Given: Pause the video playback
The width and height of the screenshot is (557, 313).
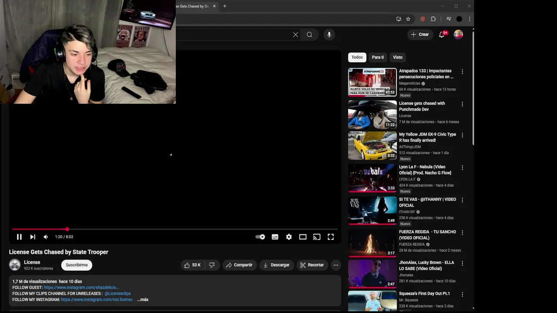Looking at the screenshot, I should (x=19, y=237).
